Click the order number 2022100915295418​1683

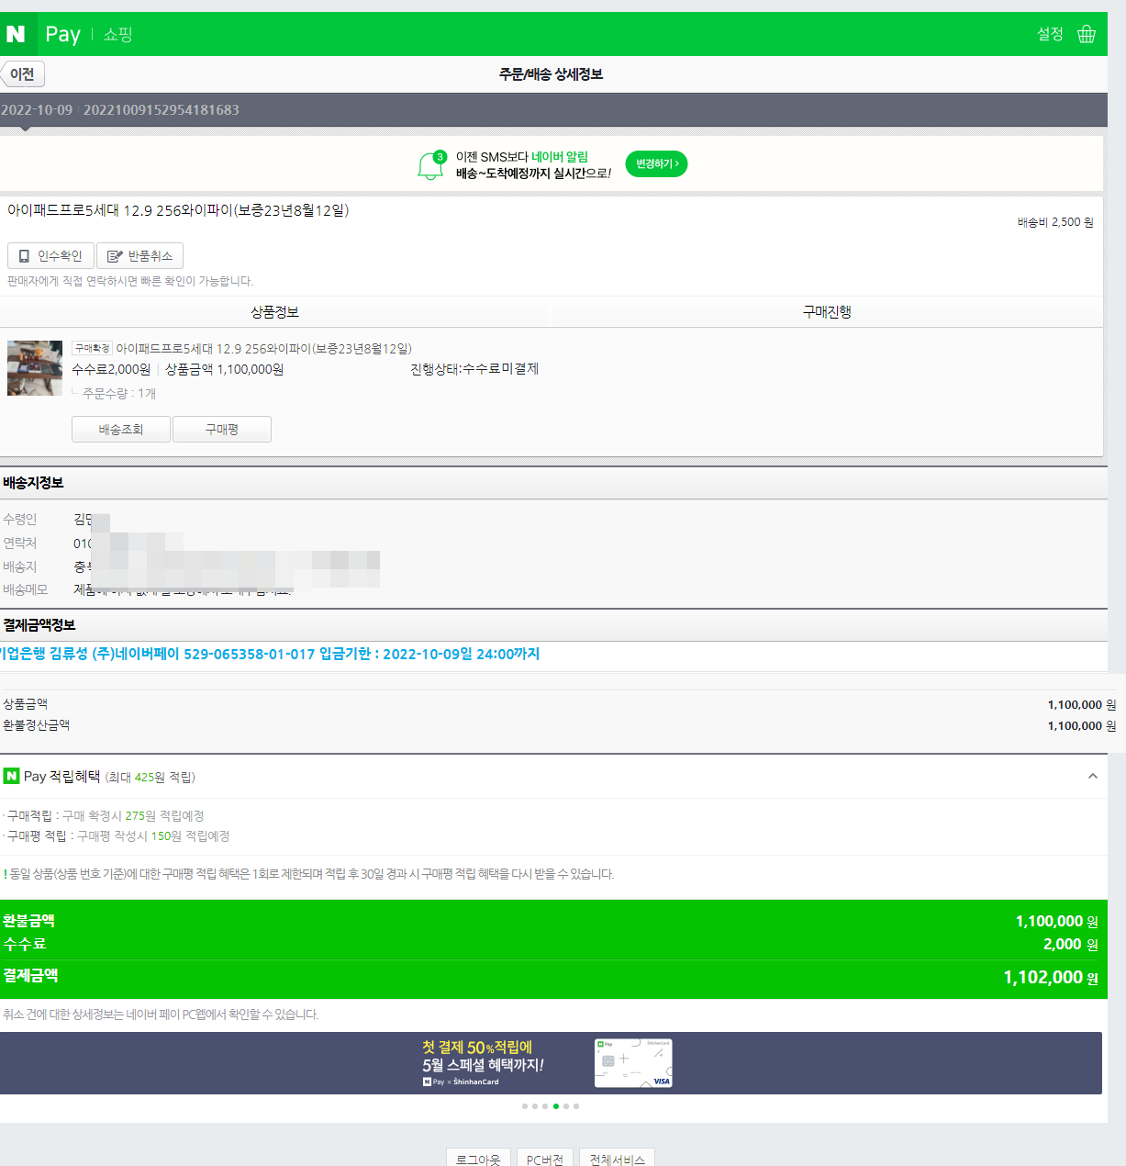click(x=162, y=110)
